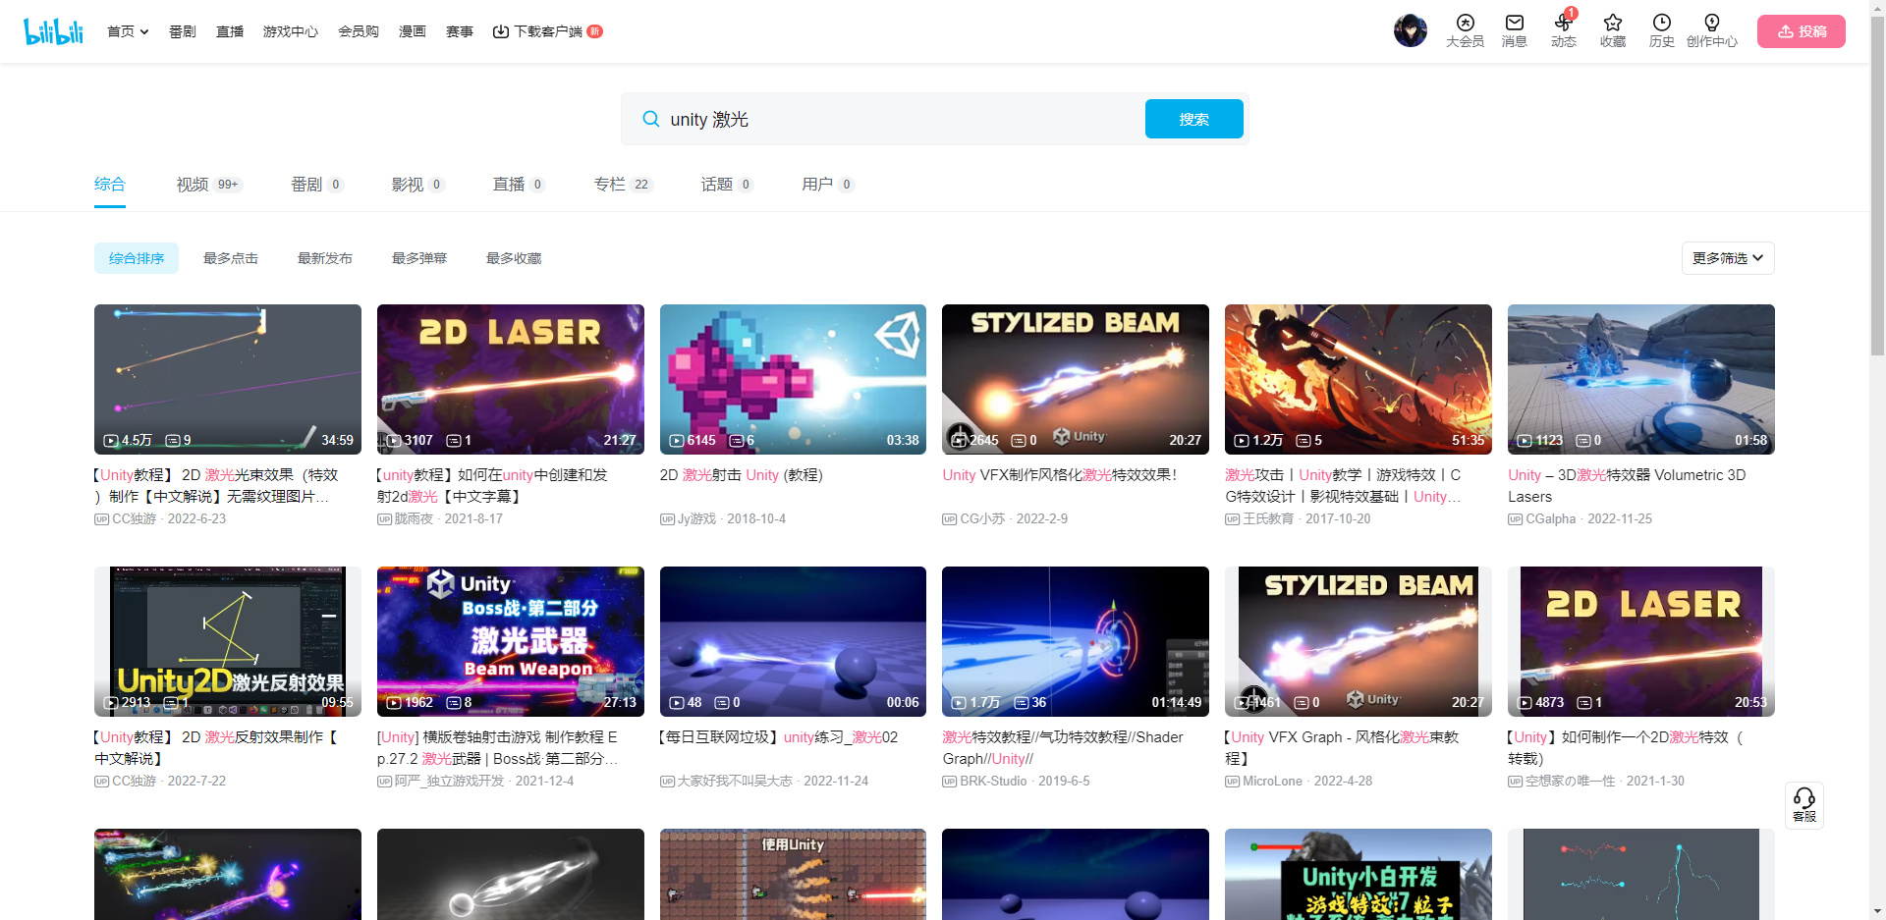Switch to the 视频 99+ tab
Screen dimensions: 1886x920
coord(209,185)
